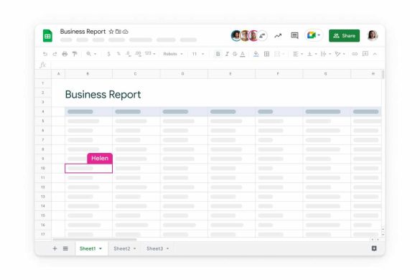
Task: Select column B header
Action: coord(88,74)
